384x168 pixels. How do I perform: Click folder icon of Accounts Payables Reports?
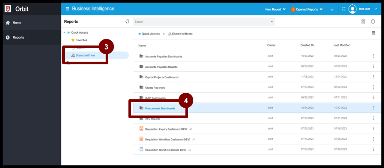click(x=141, y=66)
